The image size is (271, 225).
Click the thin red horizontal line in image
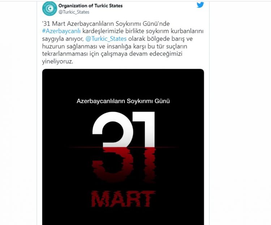[x=123, y=147]
